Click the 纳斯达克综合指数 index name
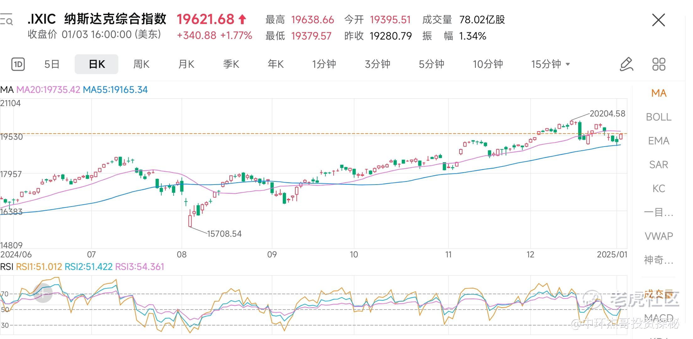 [115, 19]
